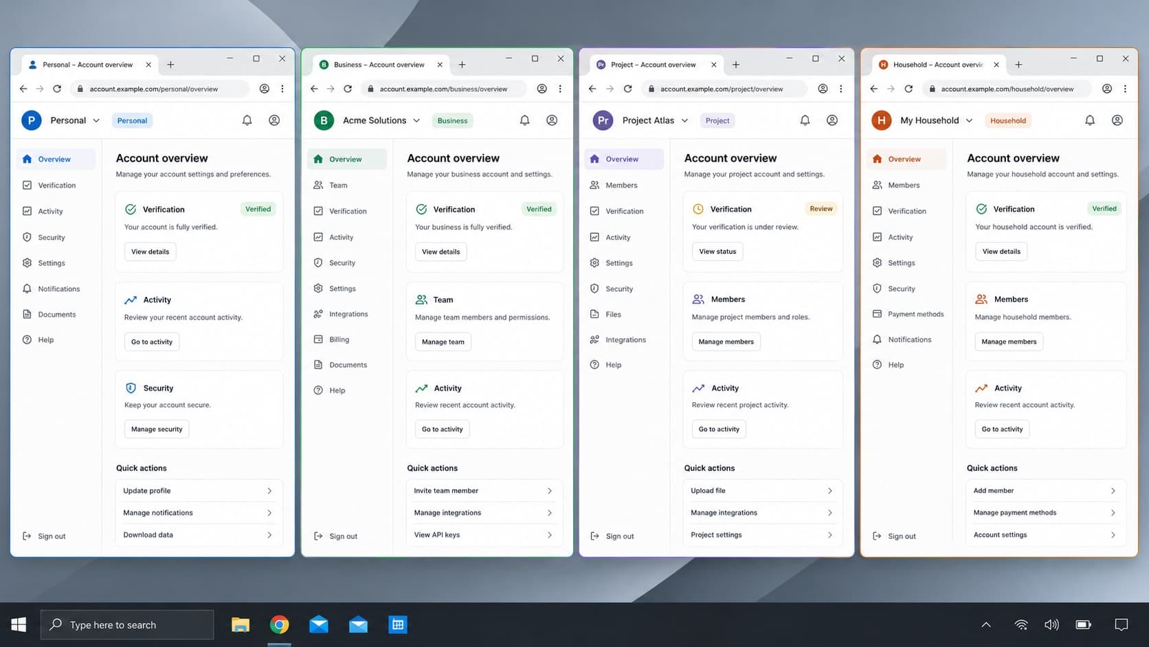Open Upload file quick action

(763, 491)
